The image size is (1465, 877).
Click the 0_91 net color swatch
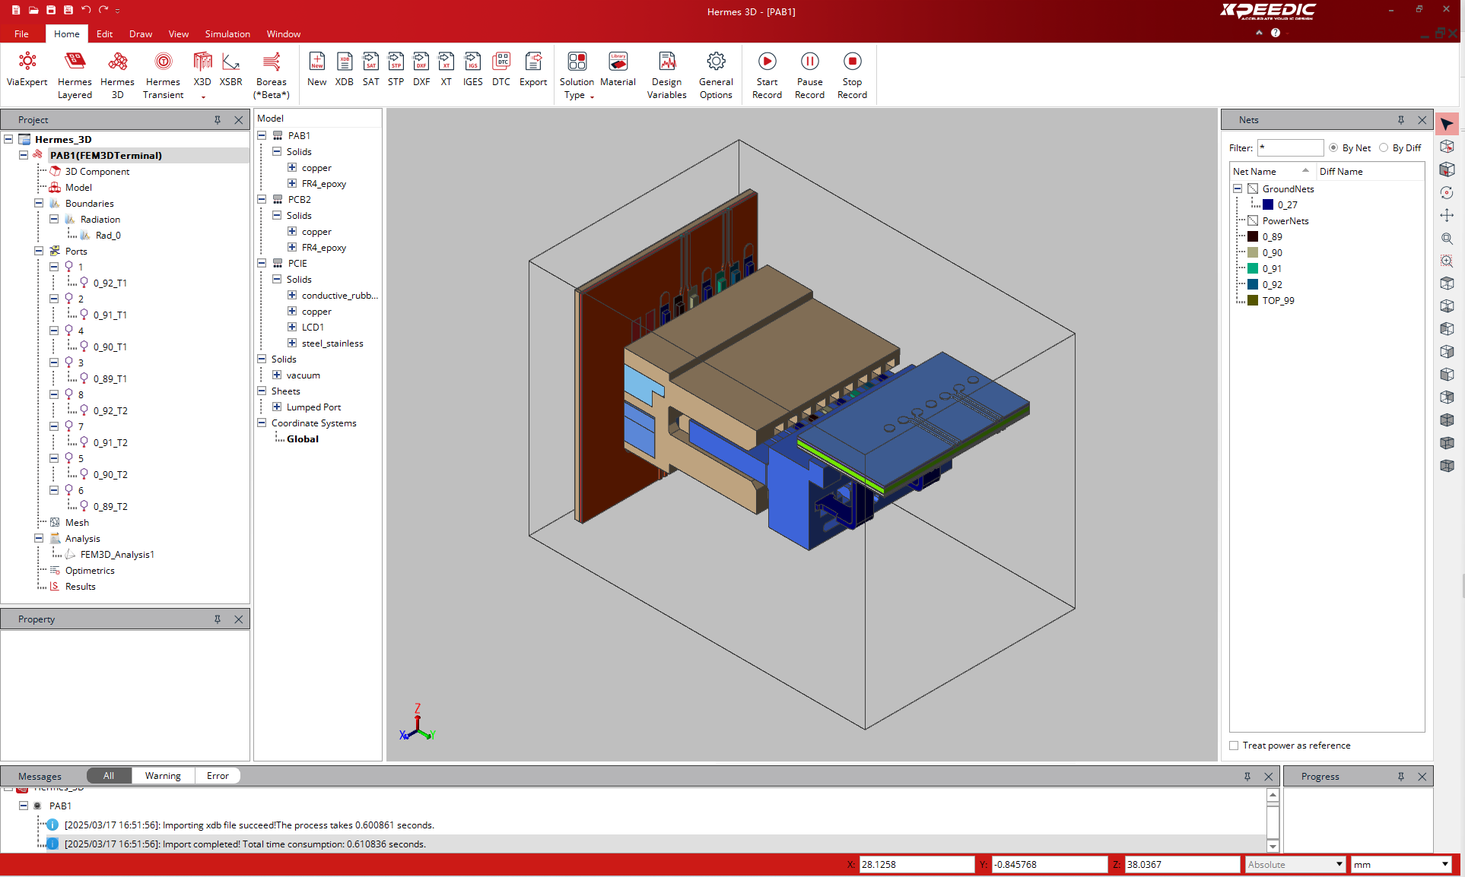[1253, 268]
